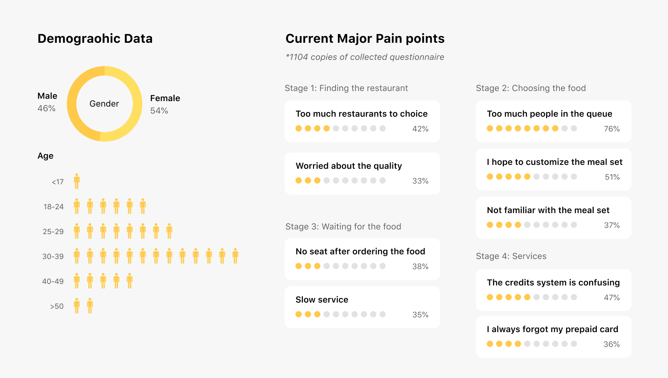
Task: Select the Male 46% label
Action: pos(47,102)
